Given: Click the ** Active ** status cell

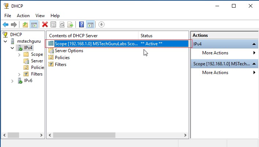Looking at the screenshot, I should (x=151, y=43).
